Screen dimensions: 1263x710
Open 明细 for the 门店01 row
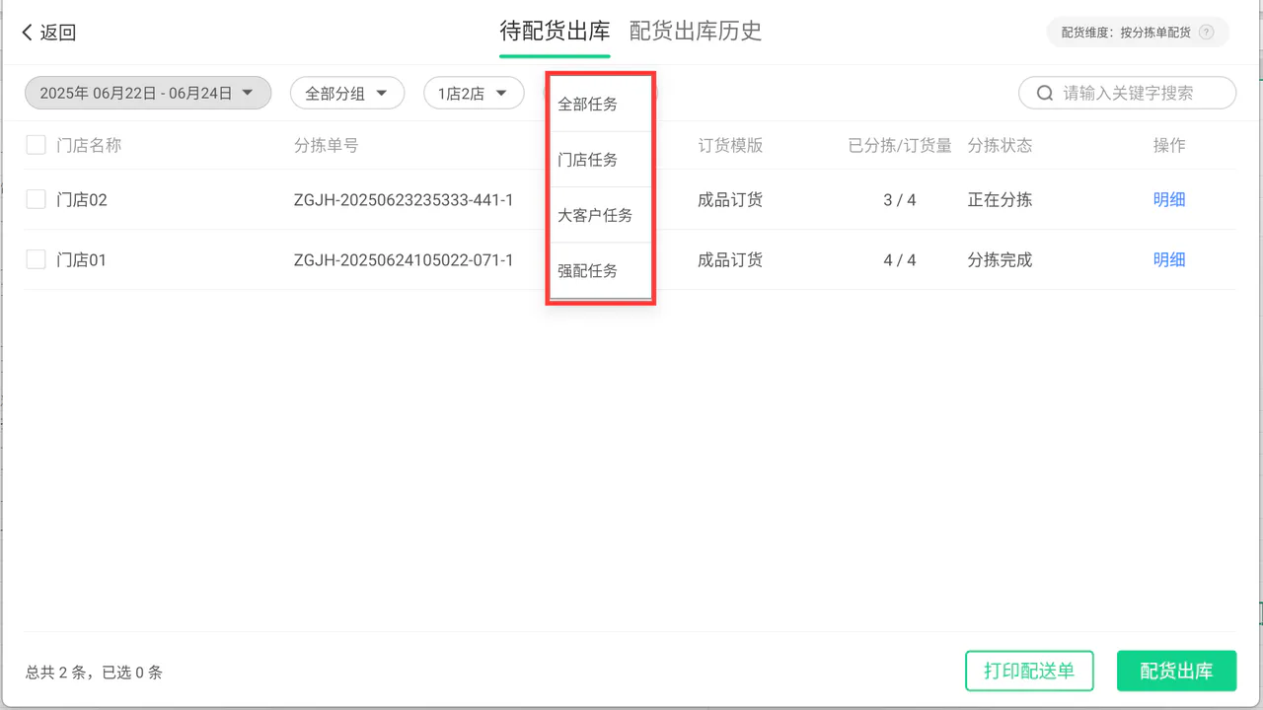pyautogui.click(x=1169, y=259)
